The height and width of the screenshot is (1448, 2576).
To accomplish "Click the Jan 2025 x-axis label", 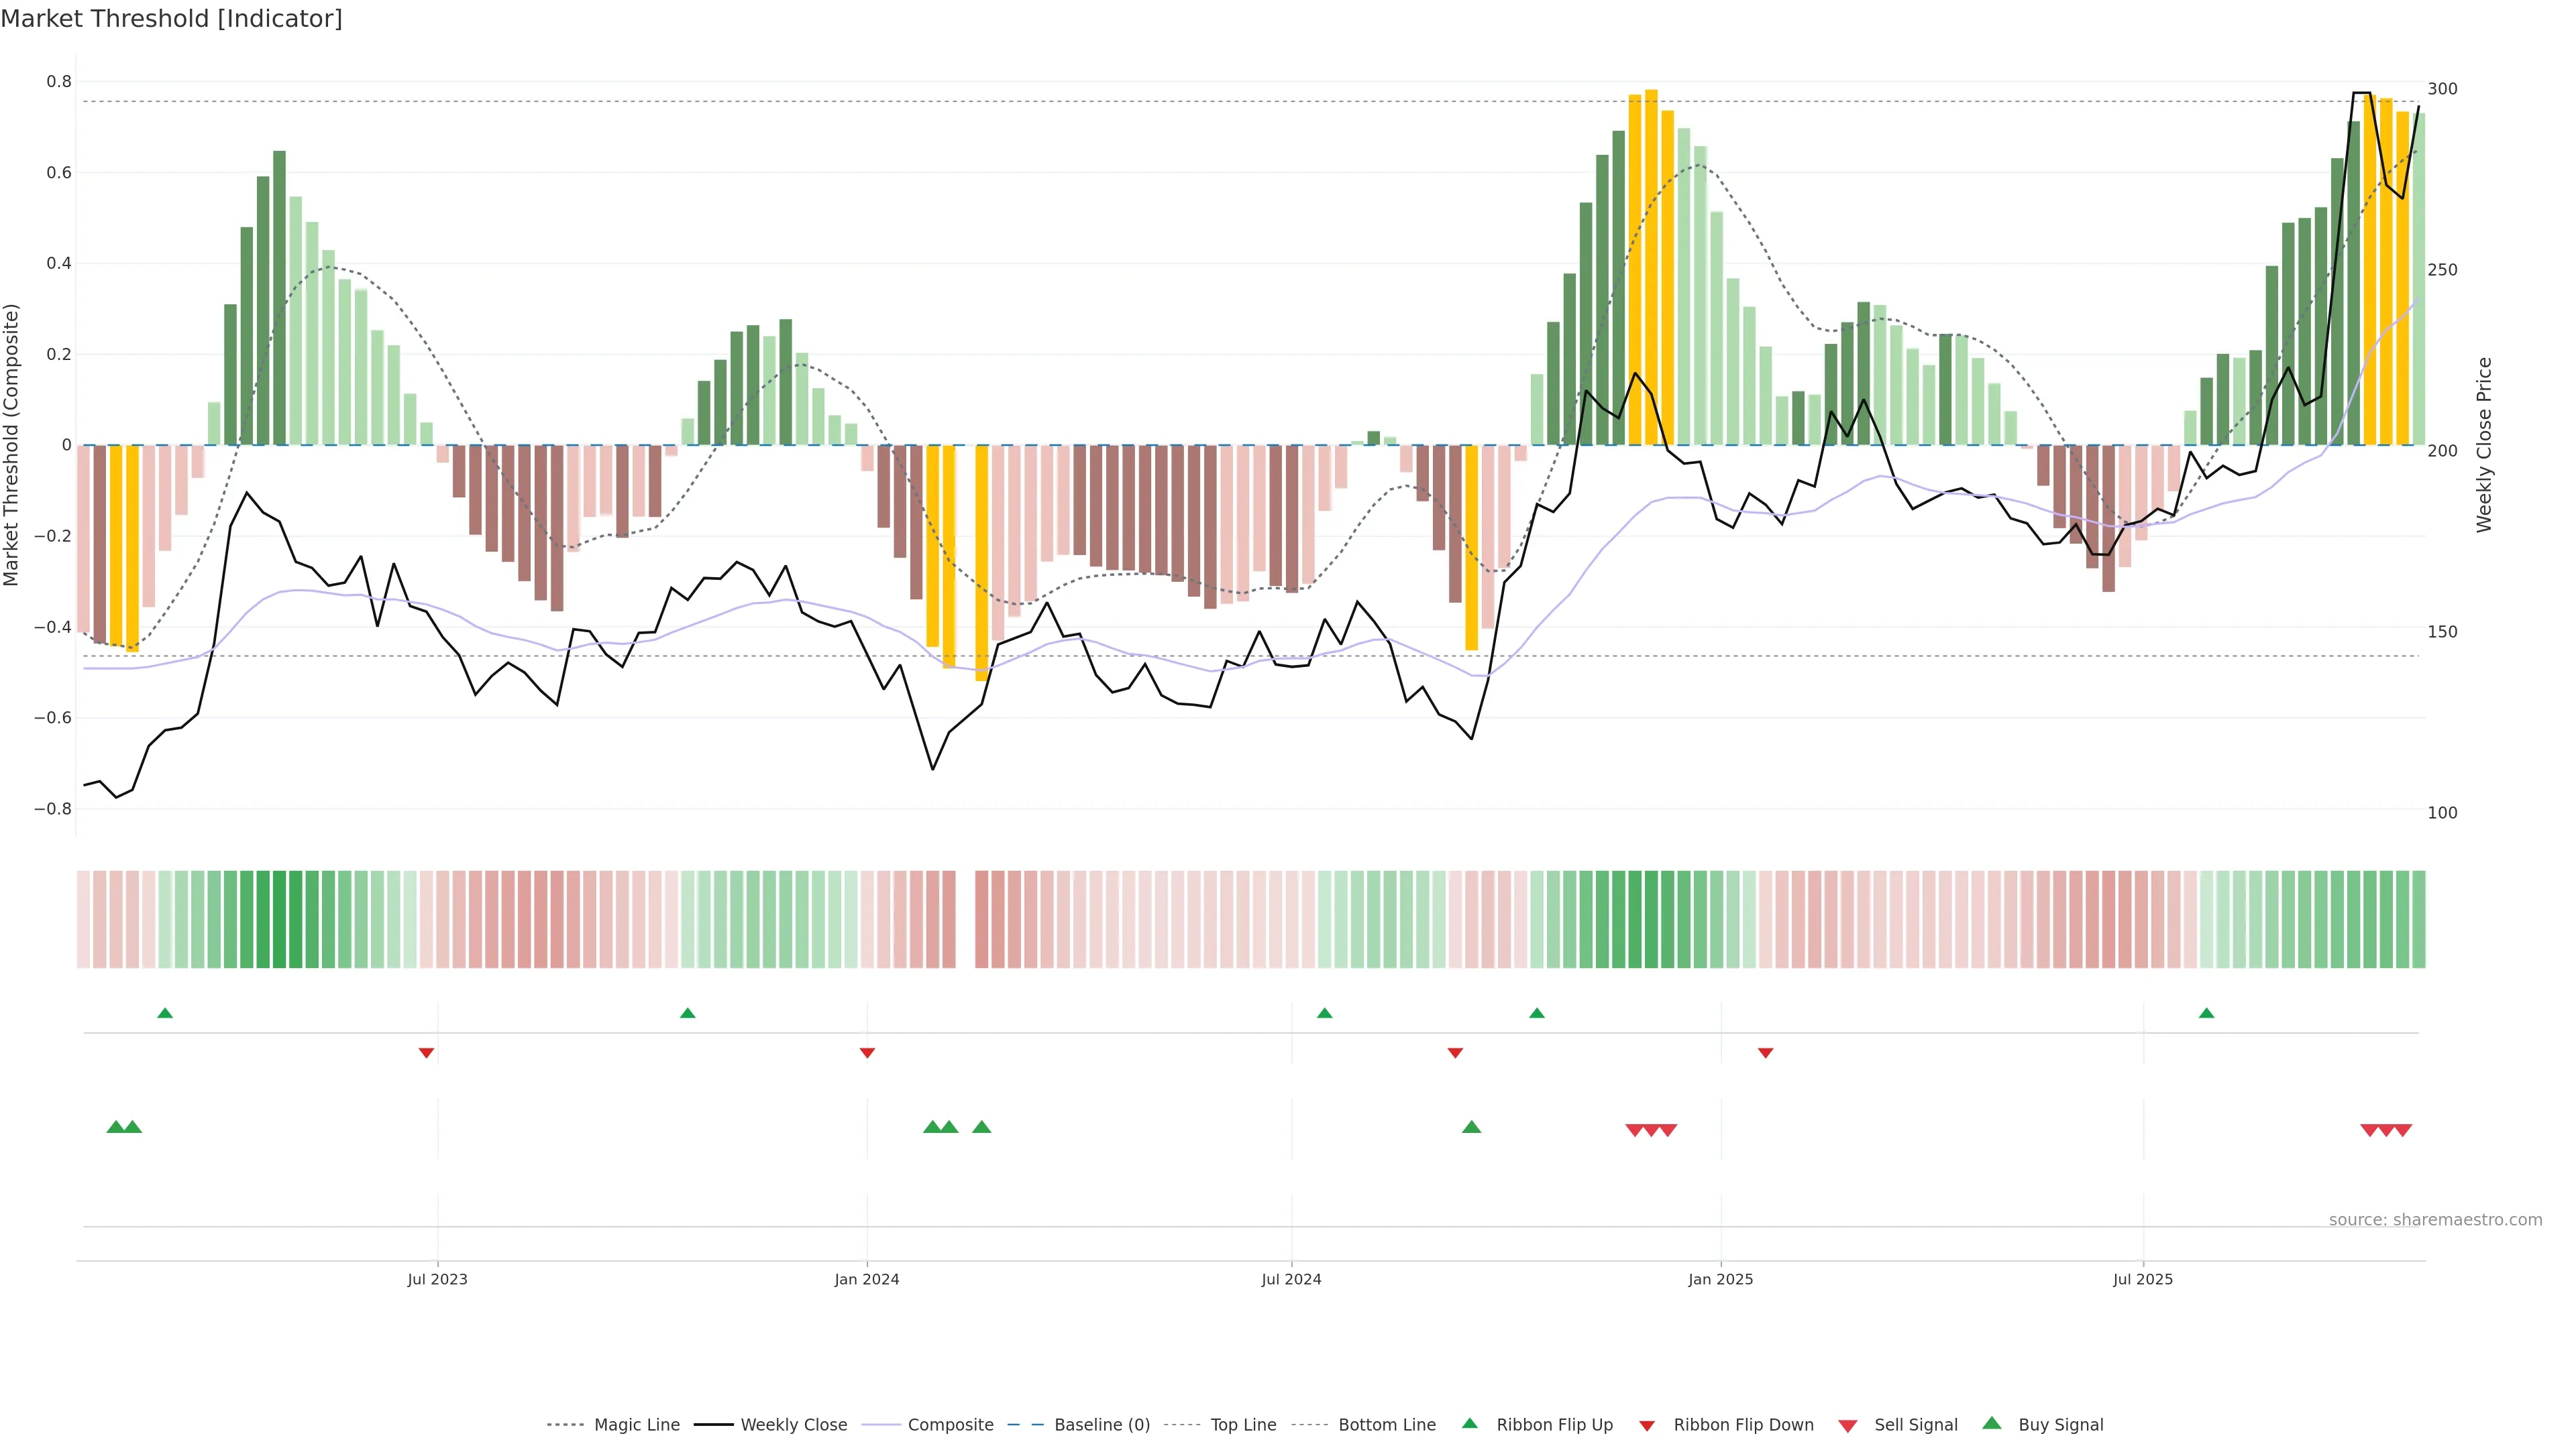I will click(1720, 1279).
